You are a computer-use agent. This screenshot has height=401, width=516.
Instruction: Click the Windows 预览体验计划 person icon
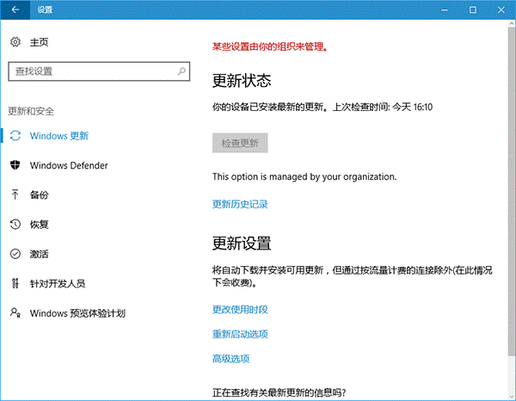click(x=15, y=312)
